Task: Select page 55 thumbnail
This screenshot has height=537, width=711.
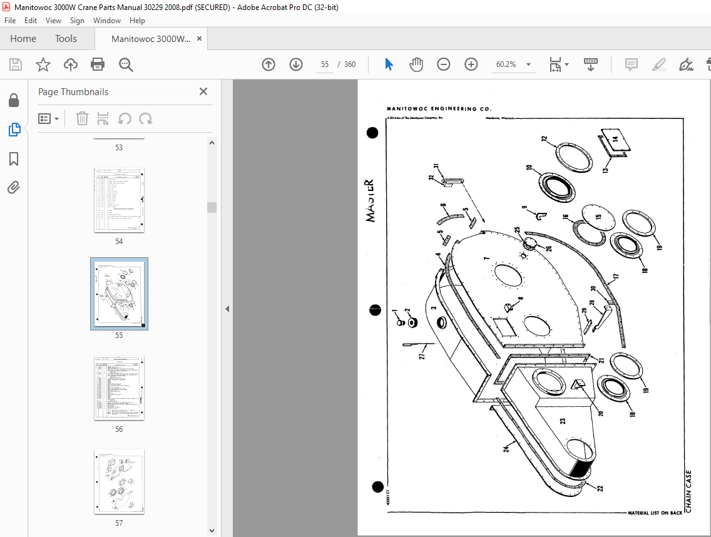Action: tap(119, 294)
